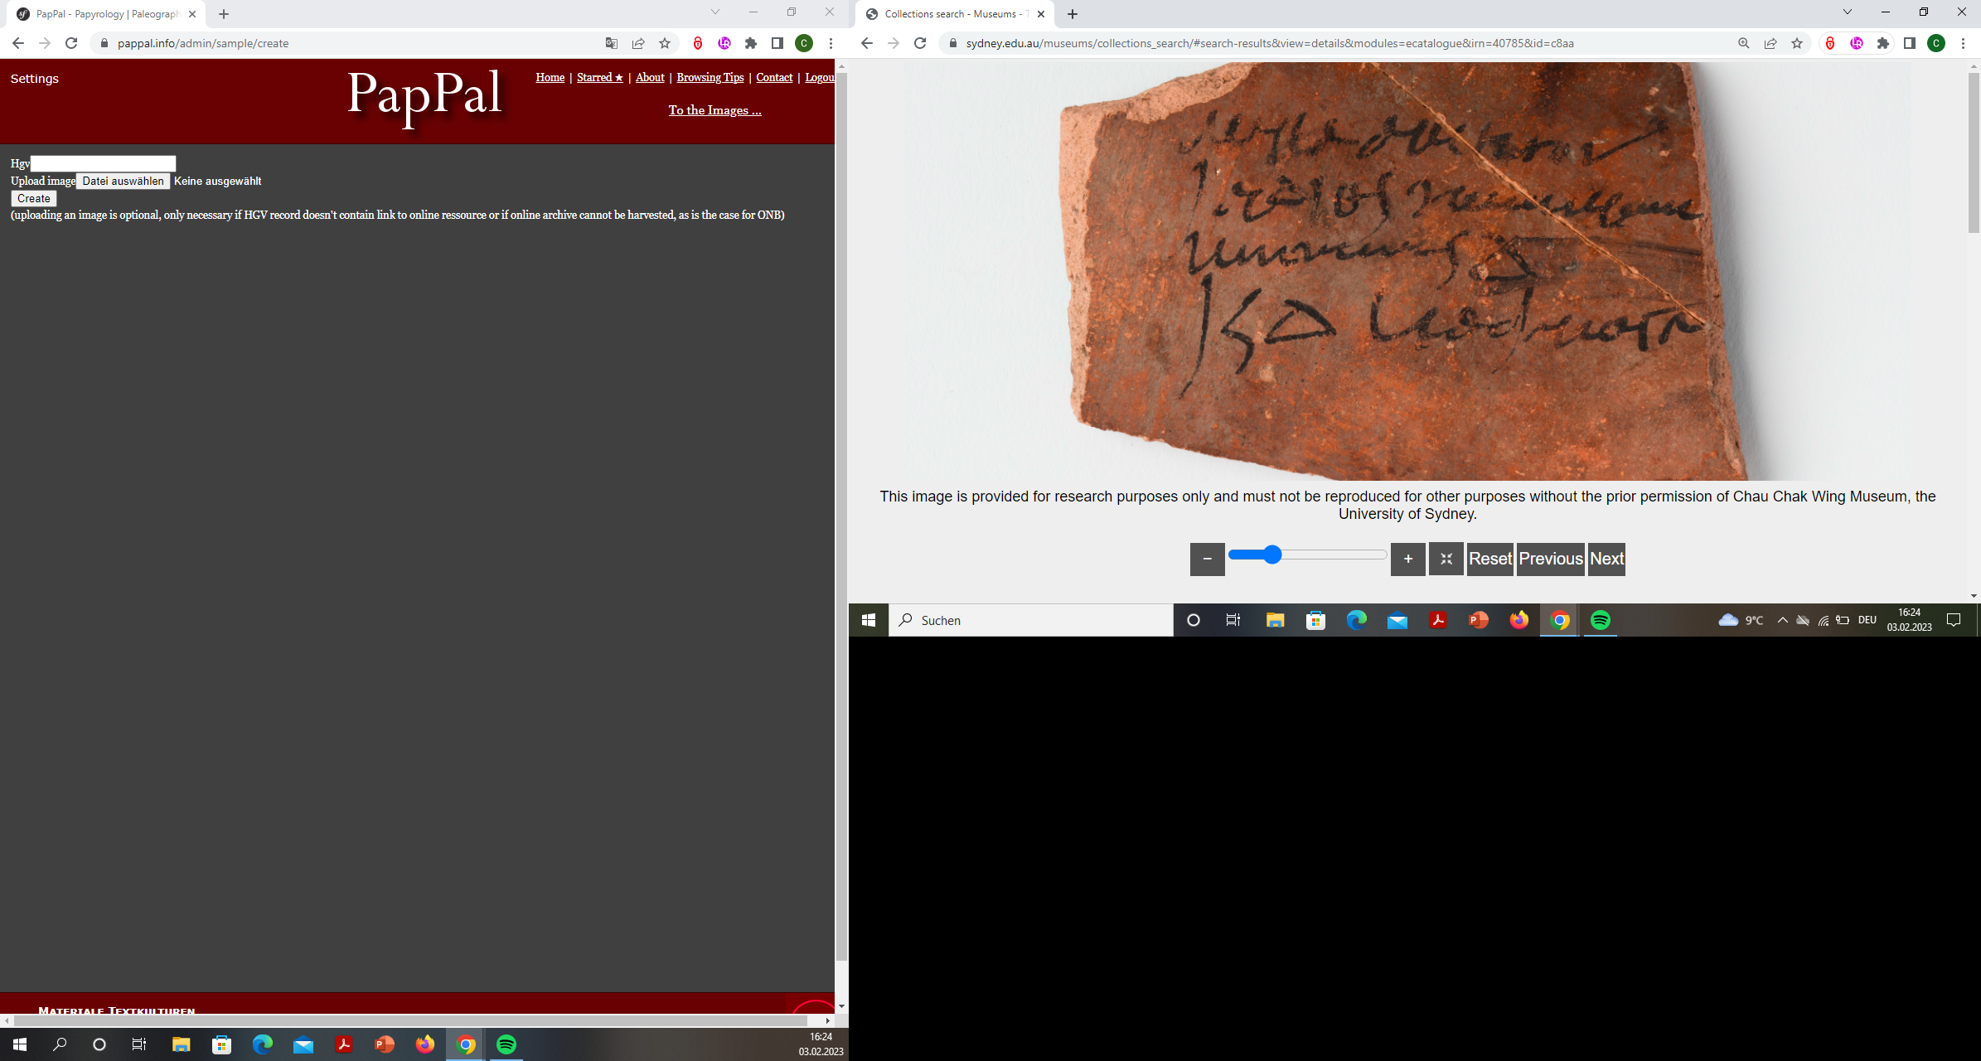Click the fit-to-screen icon in image viewer
The height and width of the screenshot is (1061, 1981).
1446,559
